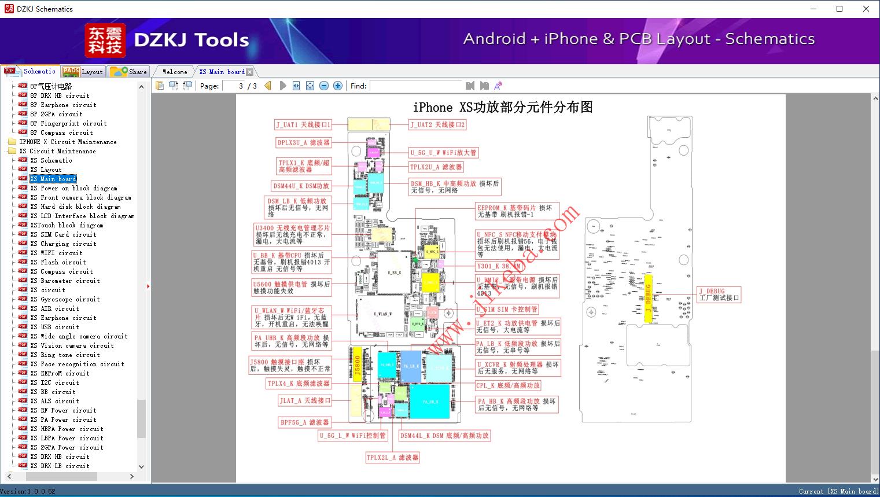Click the PDF icon for XS BB circuit

point(23,392)
